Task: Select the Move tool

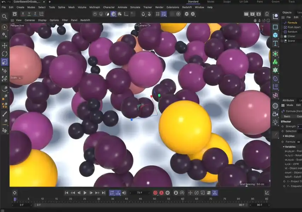Action: (5, 46)
